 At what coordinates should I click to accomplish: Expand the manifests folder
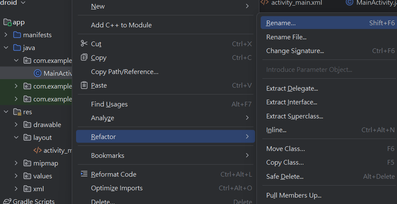point(6,35)
